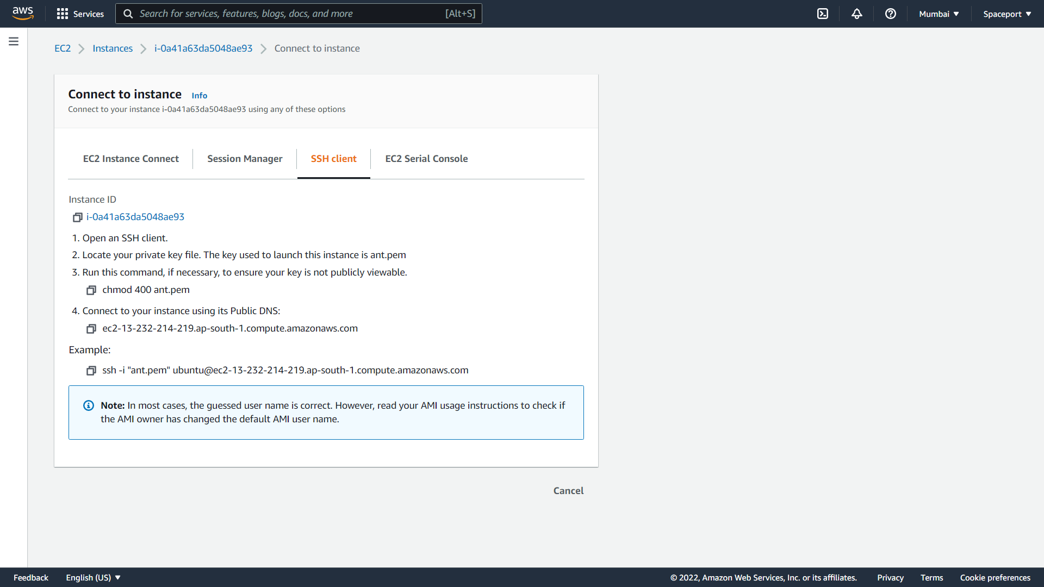The width and height of the screenshot is (1044, 587).
Task: Expand the left navigation hamburger menu
Action: point(14,41)
